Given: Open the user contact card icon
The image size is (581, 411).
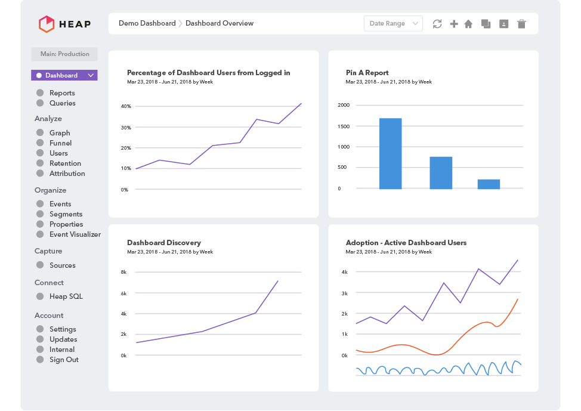Looking at the screenshot, I should (x=503, y=24).
